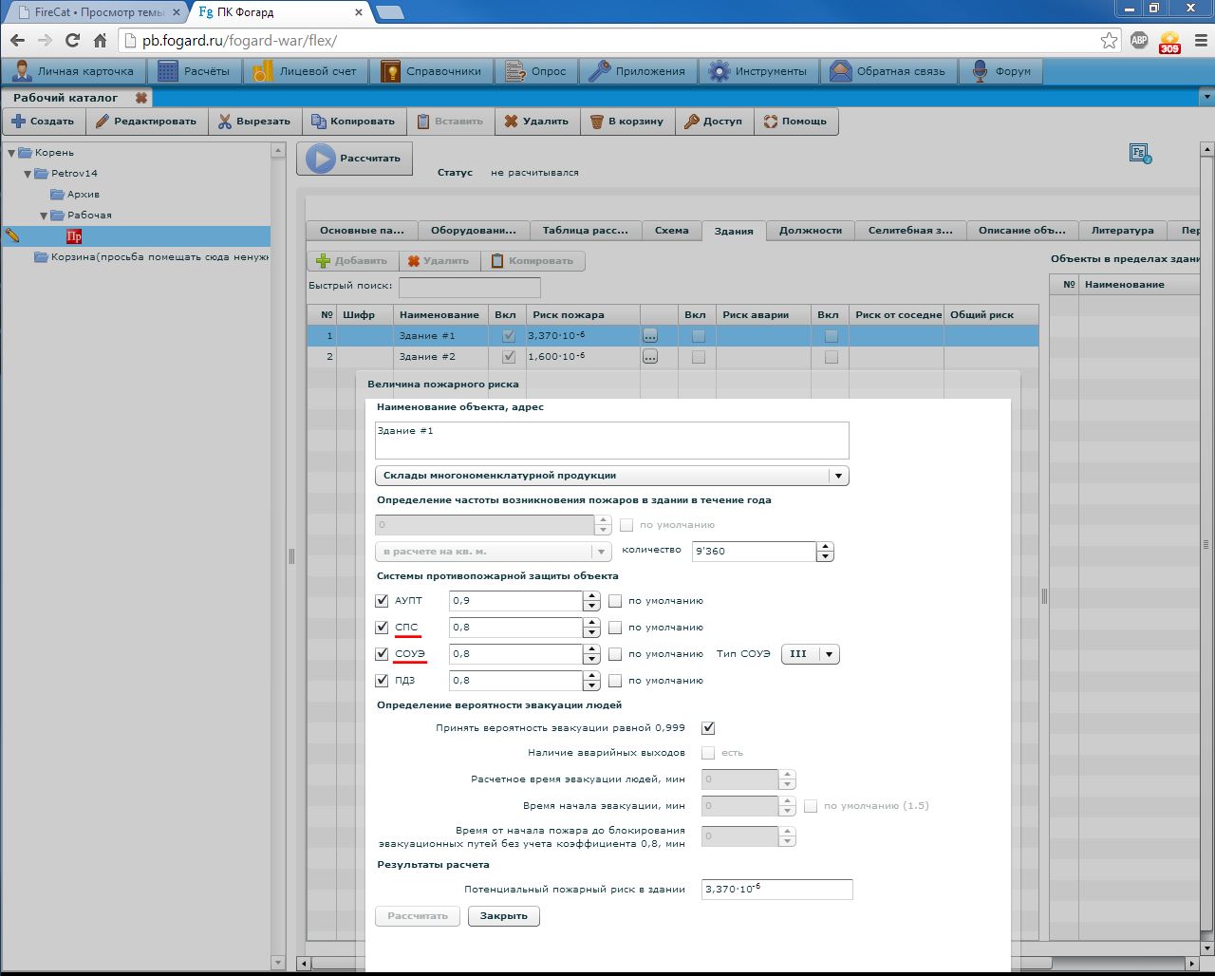Increase the количество 9'360 stepper
This screenshot has width=1215, height=976.
[826, 547]
